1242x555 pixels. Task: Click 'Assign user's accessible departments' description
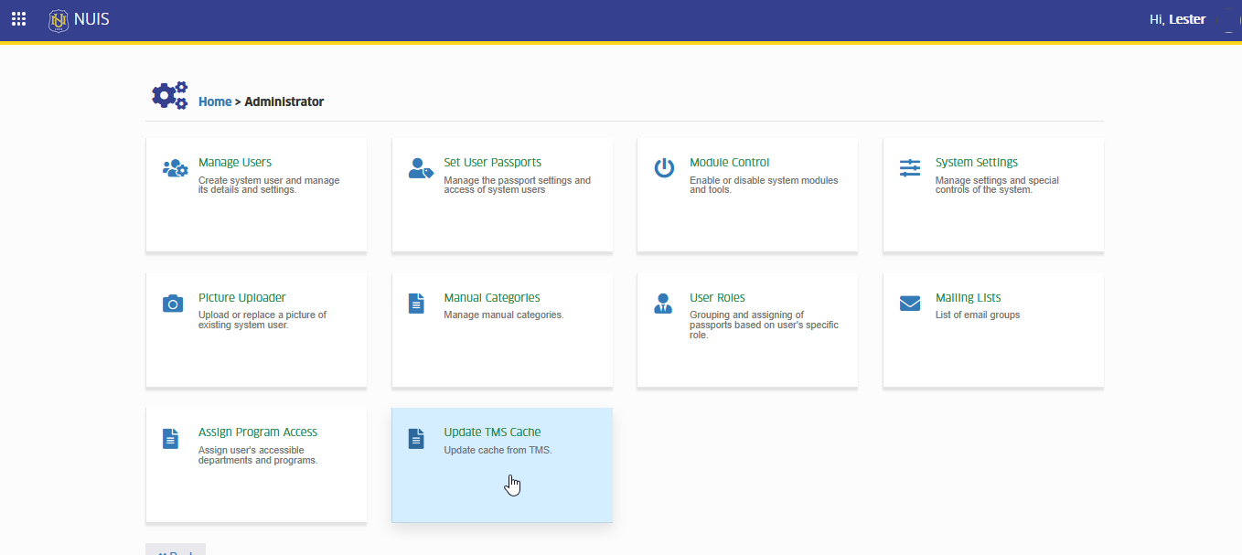258,454
